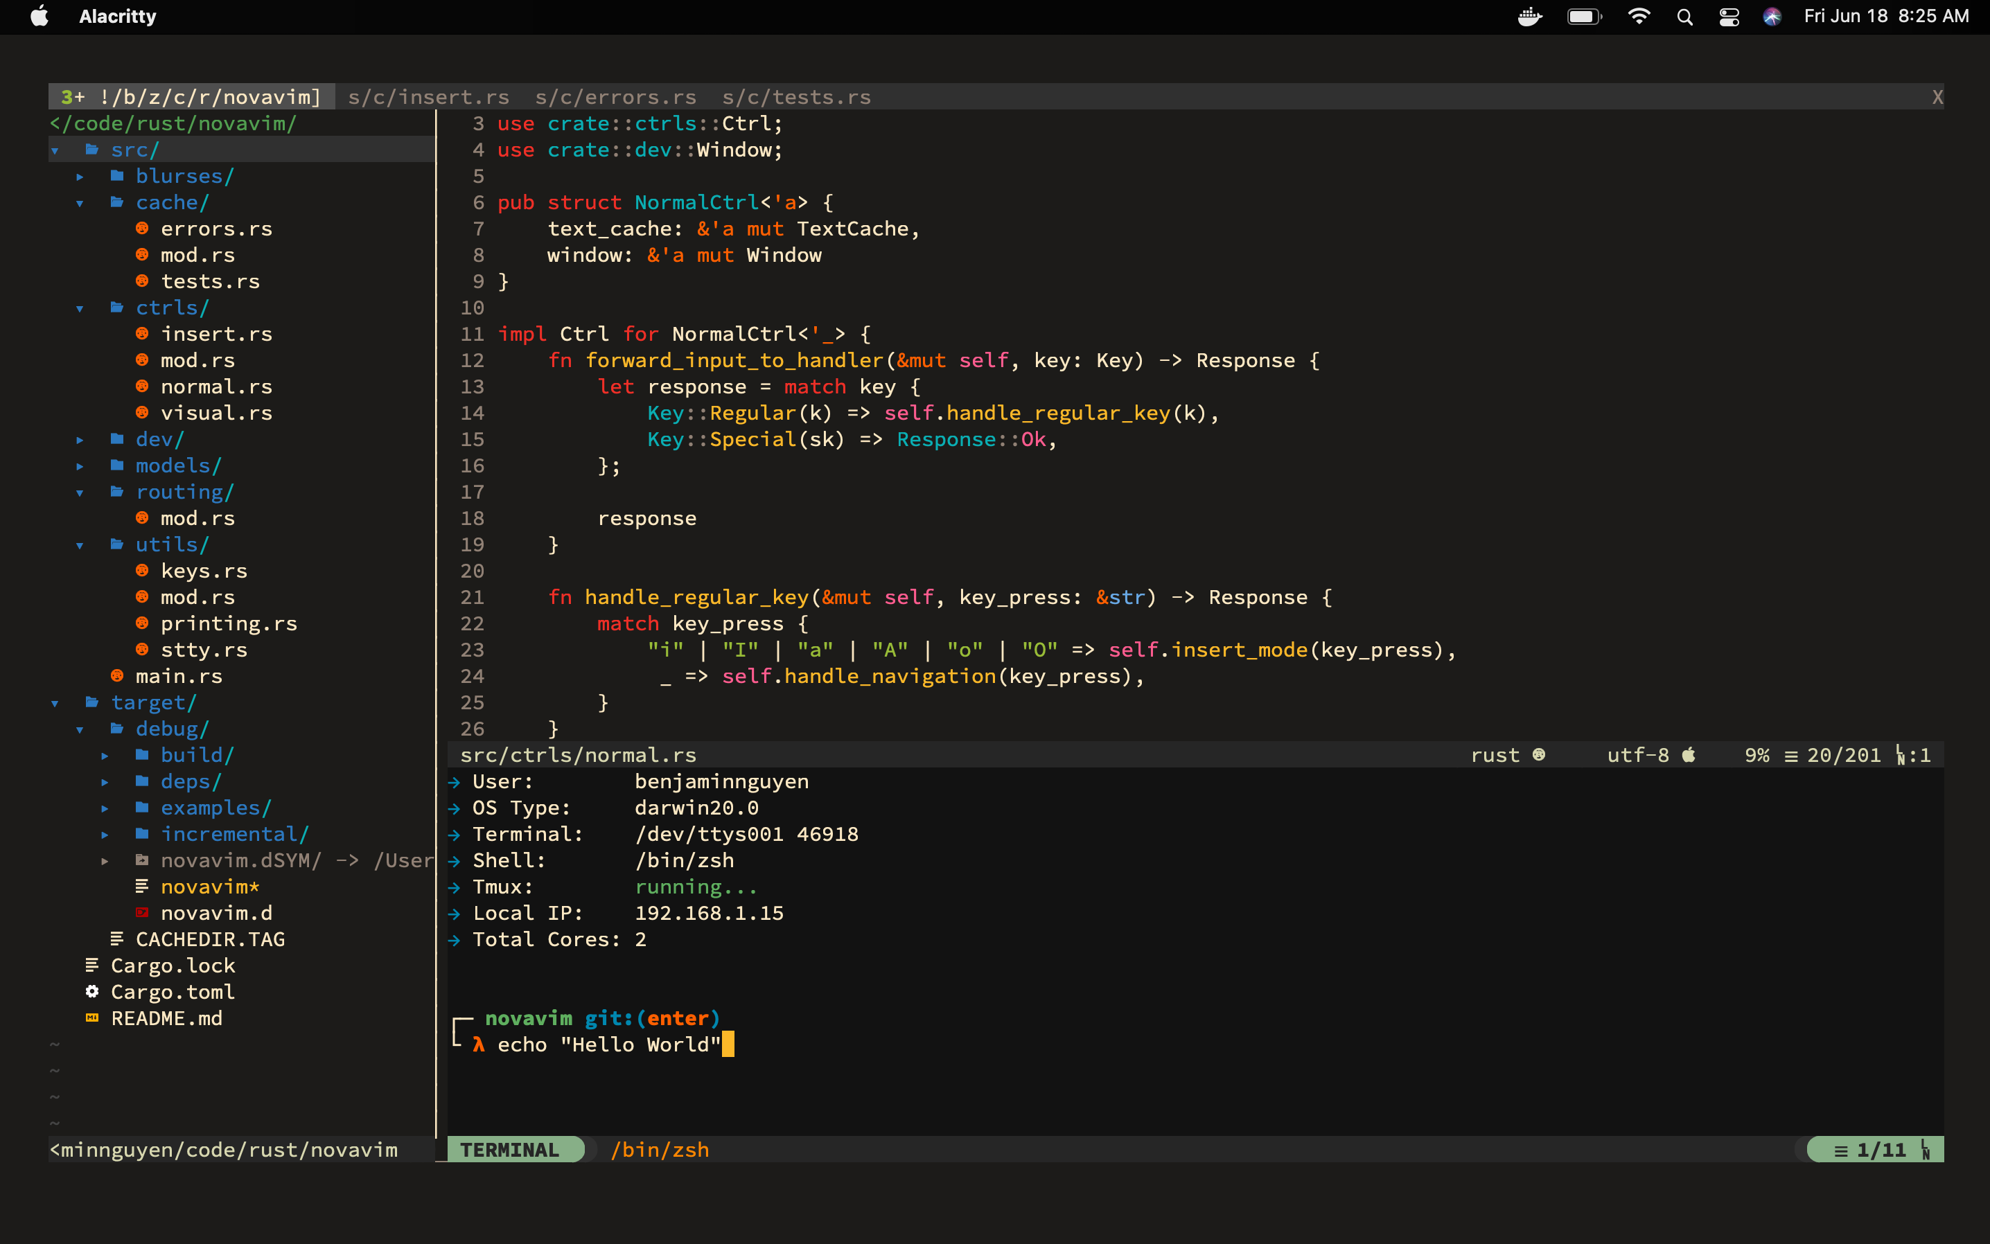Expand the blurses/ folder arrow
The image size is (1990, 1244).
79,175
